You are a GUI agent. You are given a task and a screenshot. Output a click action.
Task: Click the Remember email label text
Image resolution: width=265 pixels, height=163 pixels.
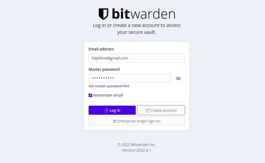(x=108, y=95)
